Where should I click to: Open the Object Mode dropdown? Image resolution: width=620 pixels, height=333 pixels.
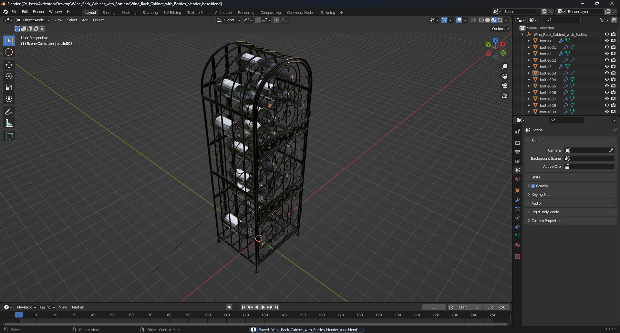(x=33, y=20)
